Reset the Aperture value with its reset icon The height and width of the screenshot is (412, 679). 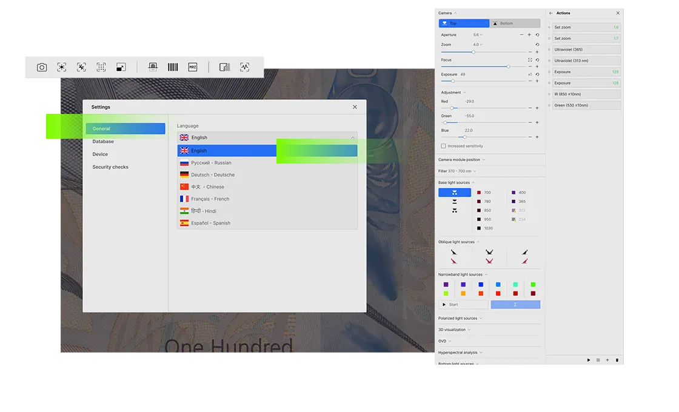(537, 35)
